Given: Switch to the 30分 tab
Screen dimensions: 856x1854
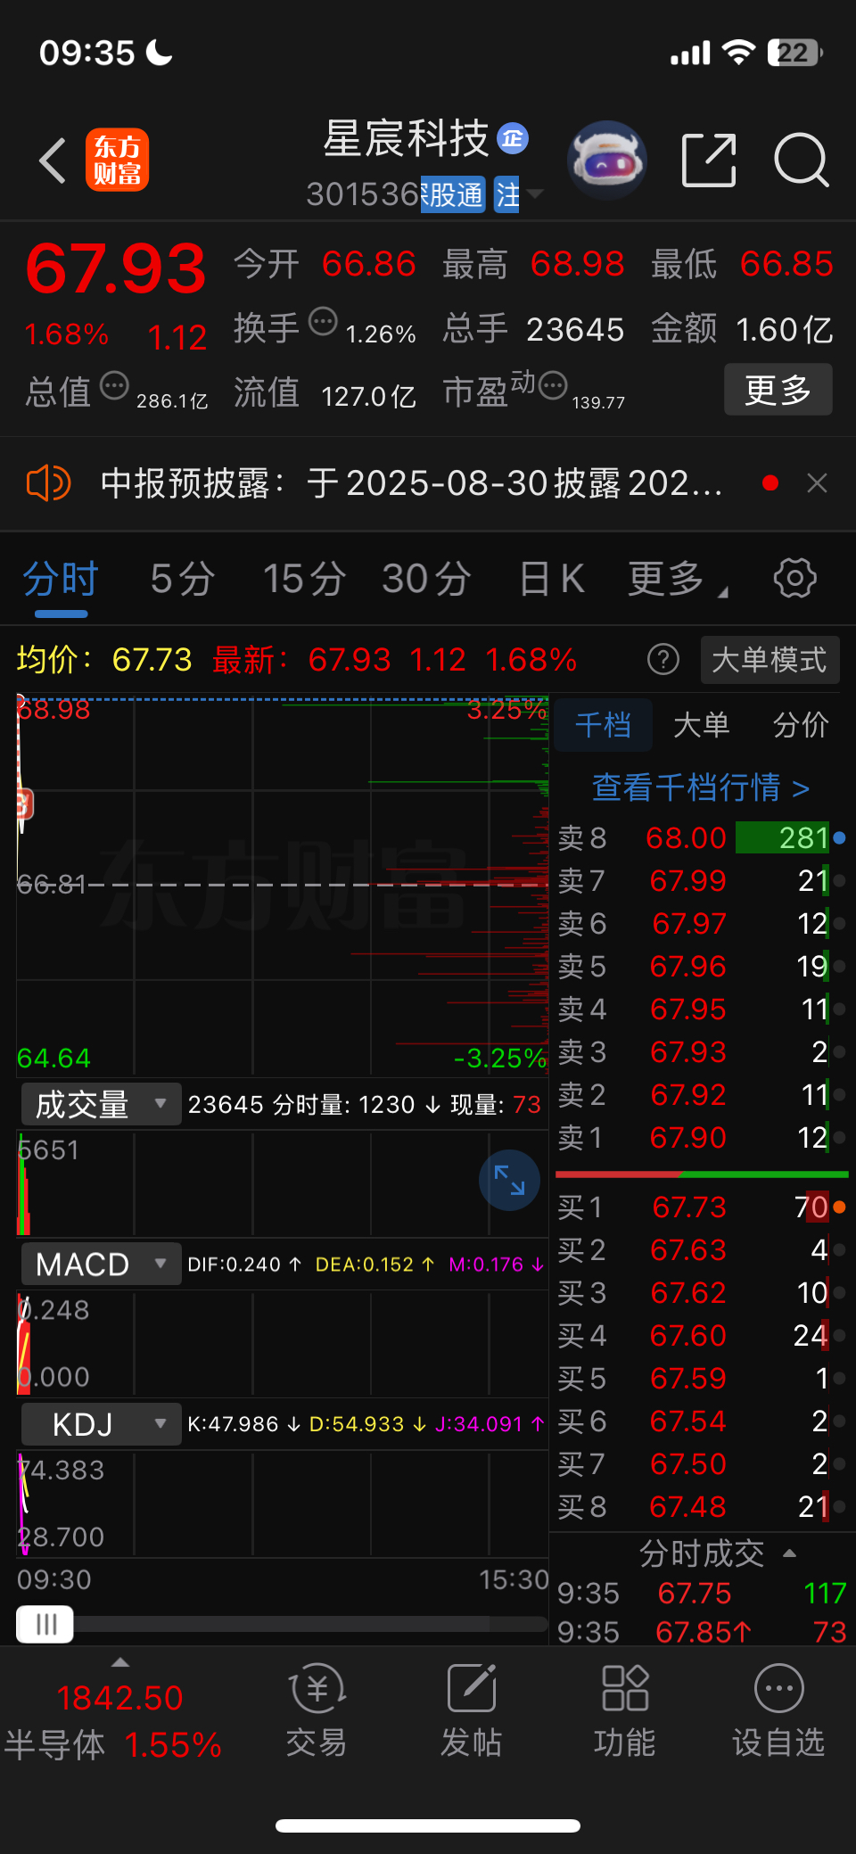Looking at the screenshot, I should (426, 579).
